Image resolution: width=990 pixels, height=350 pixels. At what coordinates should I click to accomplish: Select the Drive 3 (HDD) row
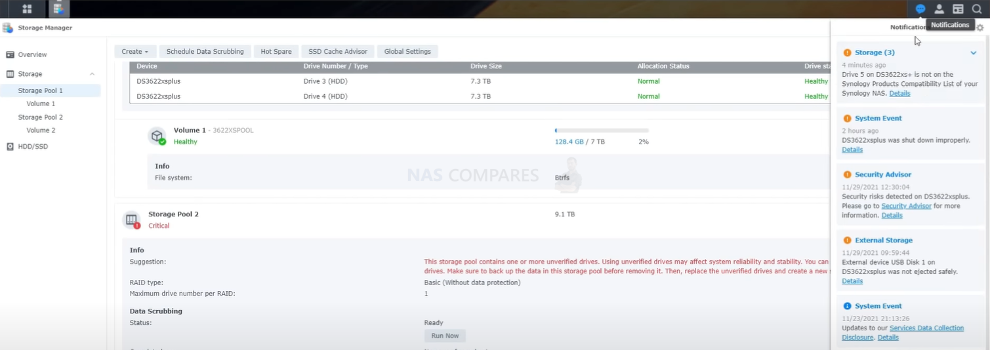[x=480, y=81]
